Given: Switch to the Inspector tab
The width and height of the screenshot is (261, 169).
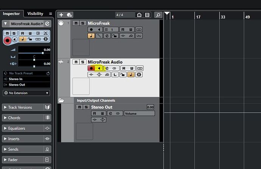Looking at the screenshot, I should [x=11, y=14].
